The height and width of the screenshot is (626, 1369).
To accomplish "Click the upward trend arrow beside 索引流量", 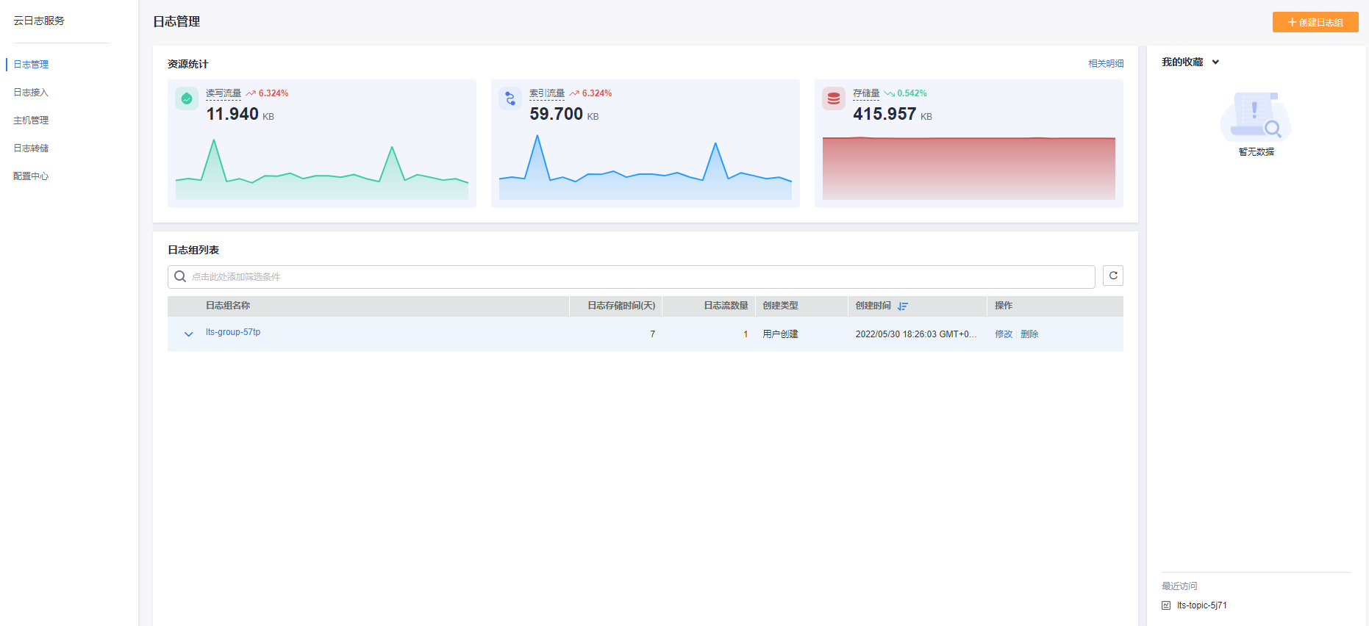I will click(x=574, y=93).
